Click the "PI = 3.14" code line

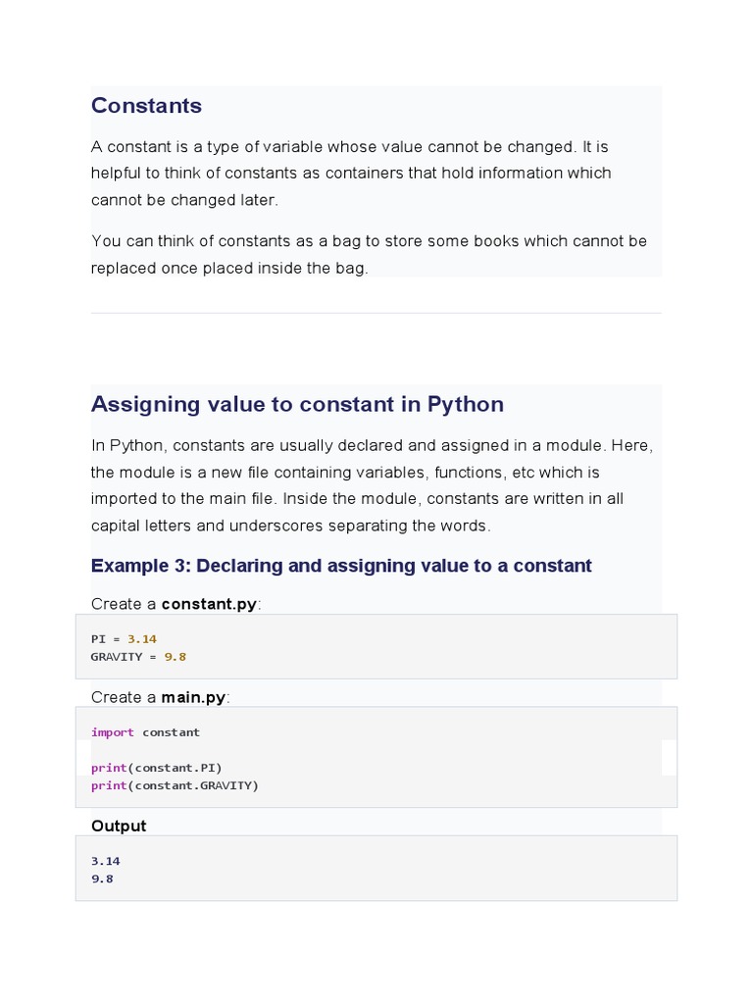coord(124,639)
